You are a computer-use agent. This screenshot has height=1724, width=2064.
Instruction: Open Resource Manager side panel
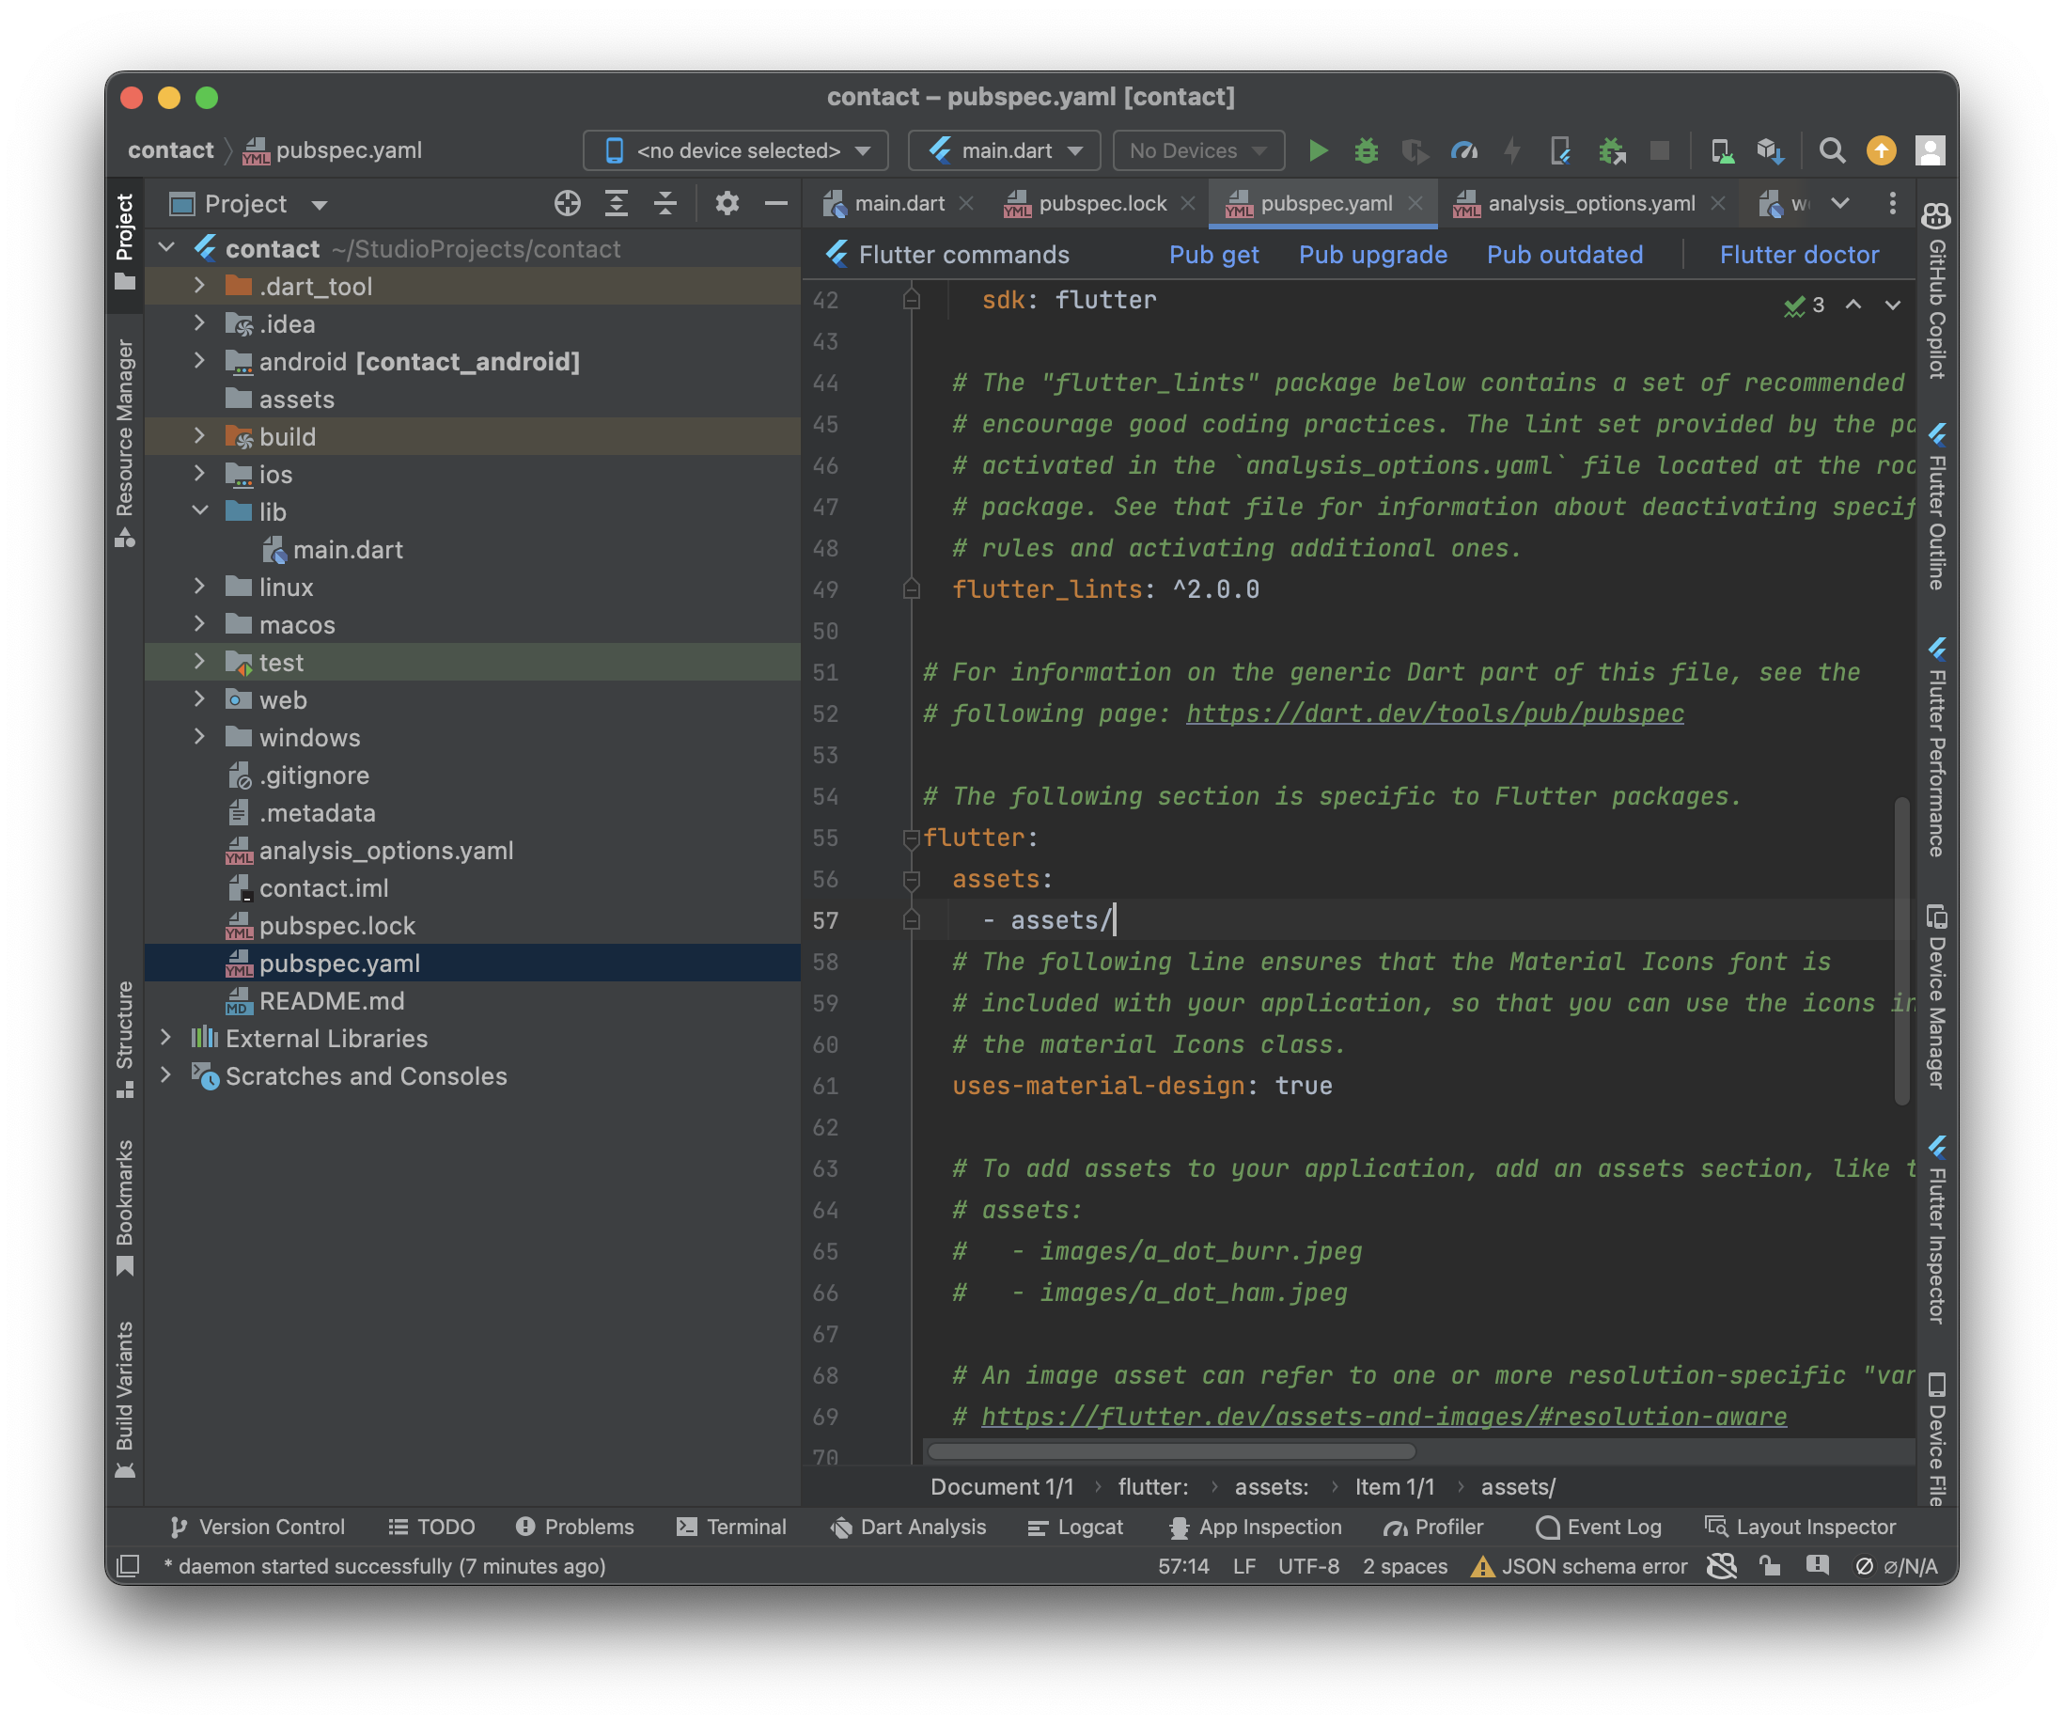click(x=125, y=445)
